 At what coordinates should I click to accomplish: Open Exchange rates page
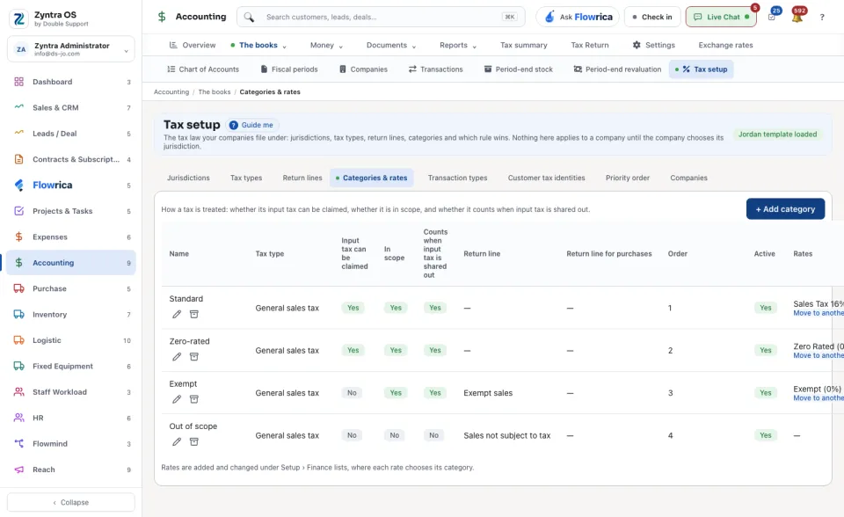pos(725,45)
